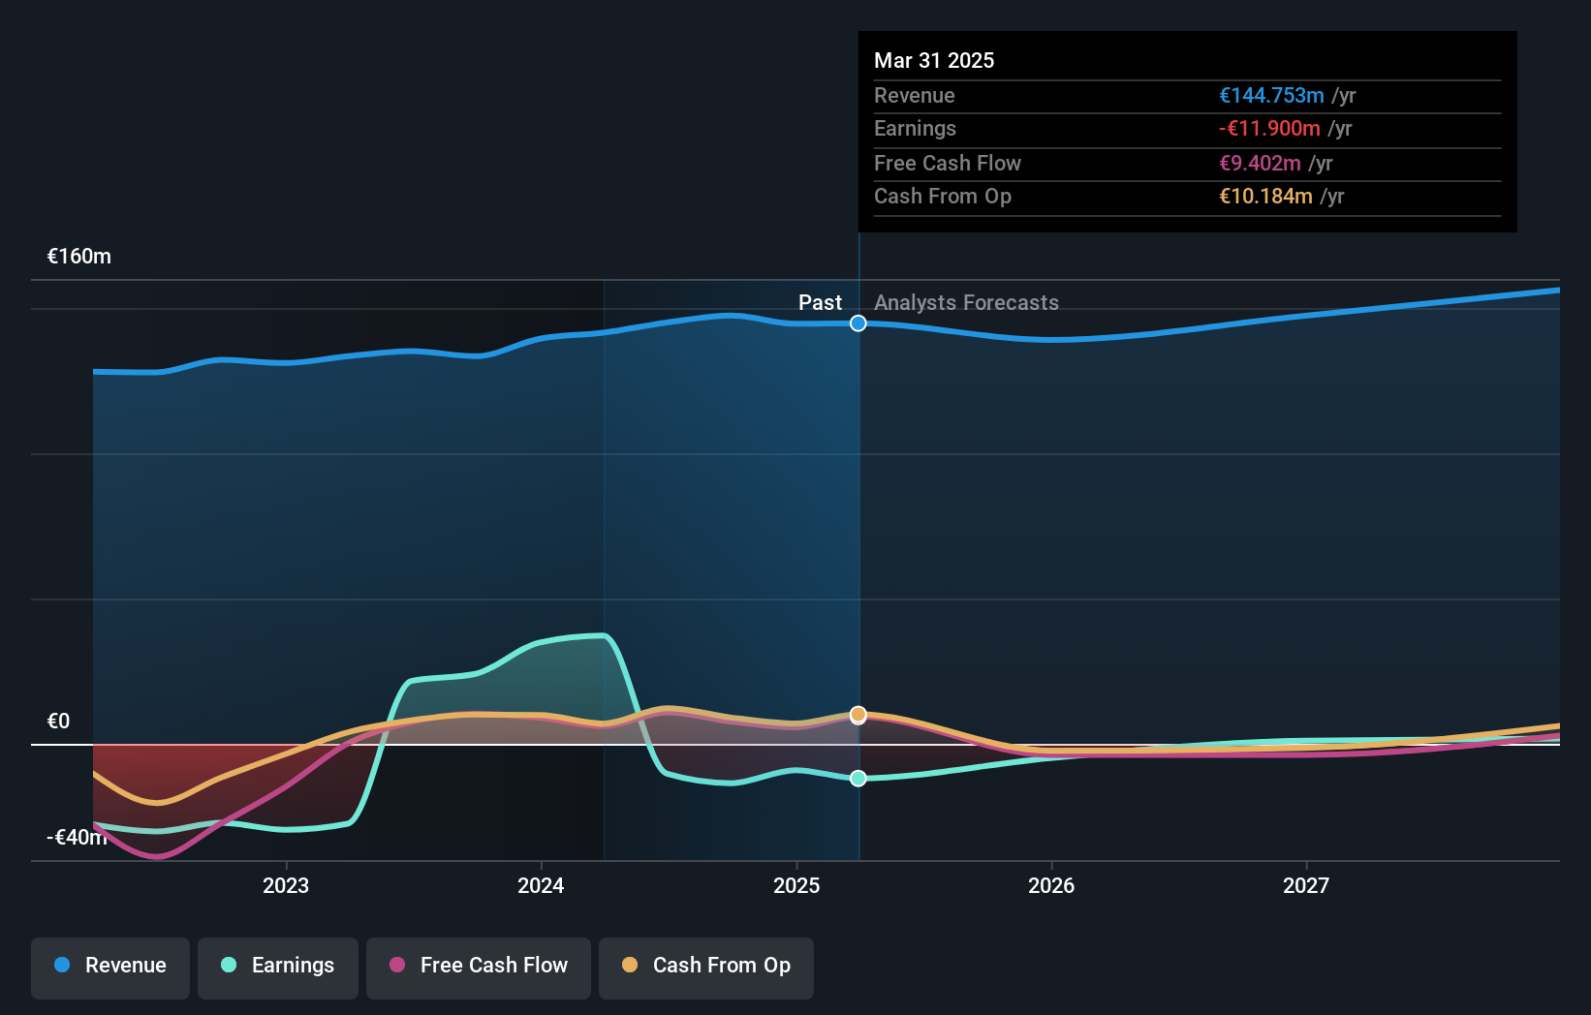Image resolution: width=1591 pixels, height=1015 pixels.
Task: Click the -€40m y-axis label
Action: (78, 838)
